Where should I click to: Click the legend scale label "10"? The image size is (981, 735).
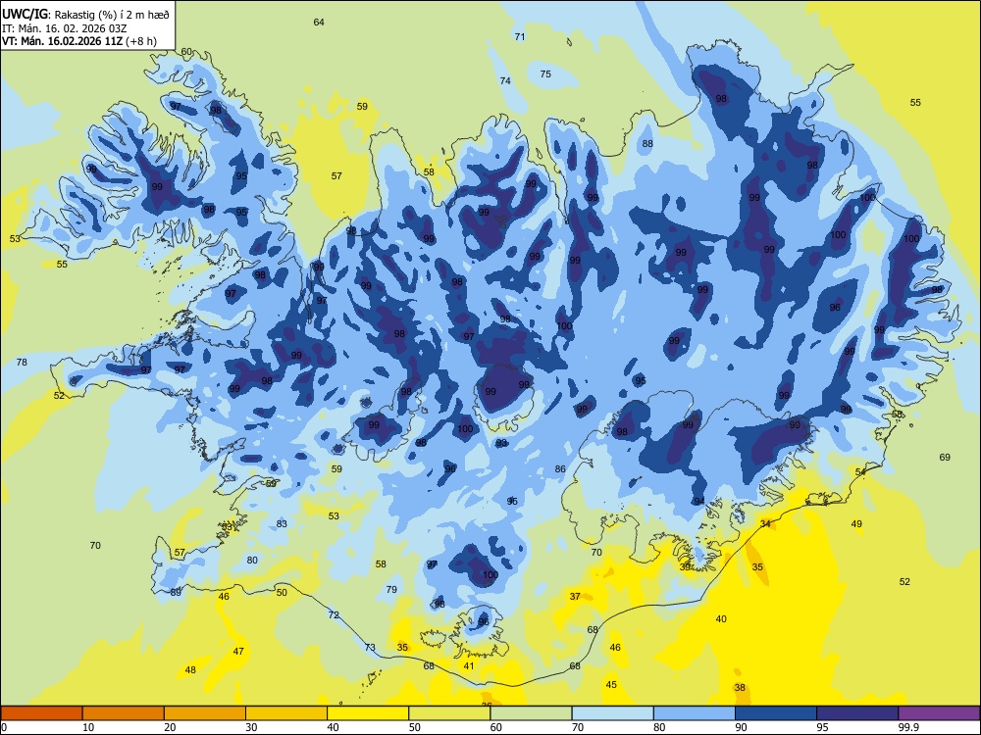[88, 727]
